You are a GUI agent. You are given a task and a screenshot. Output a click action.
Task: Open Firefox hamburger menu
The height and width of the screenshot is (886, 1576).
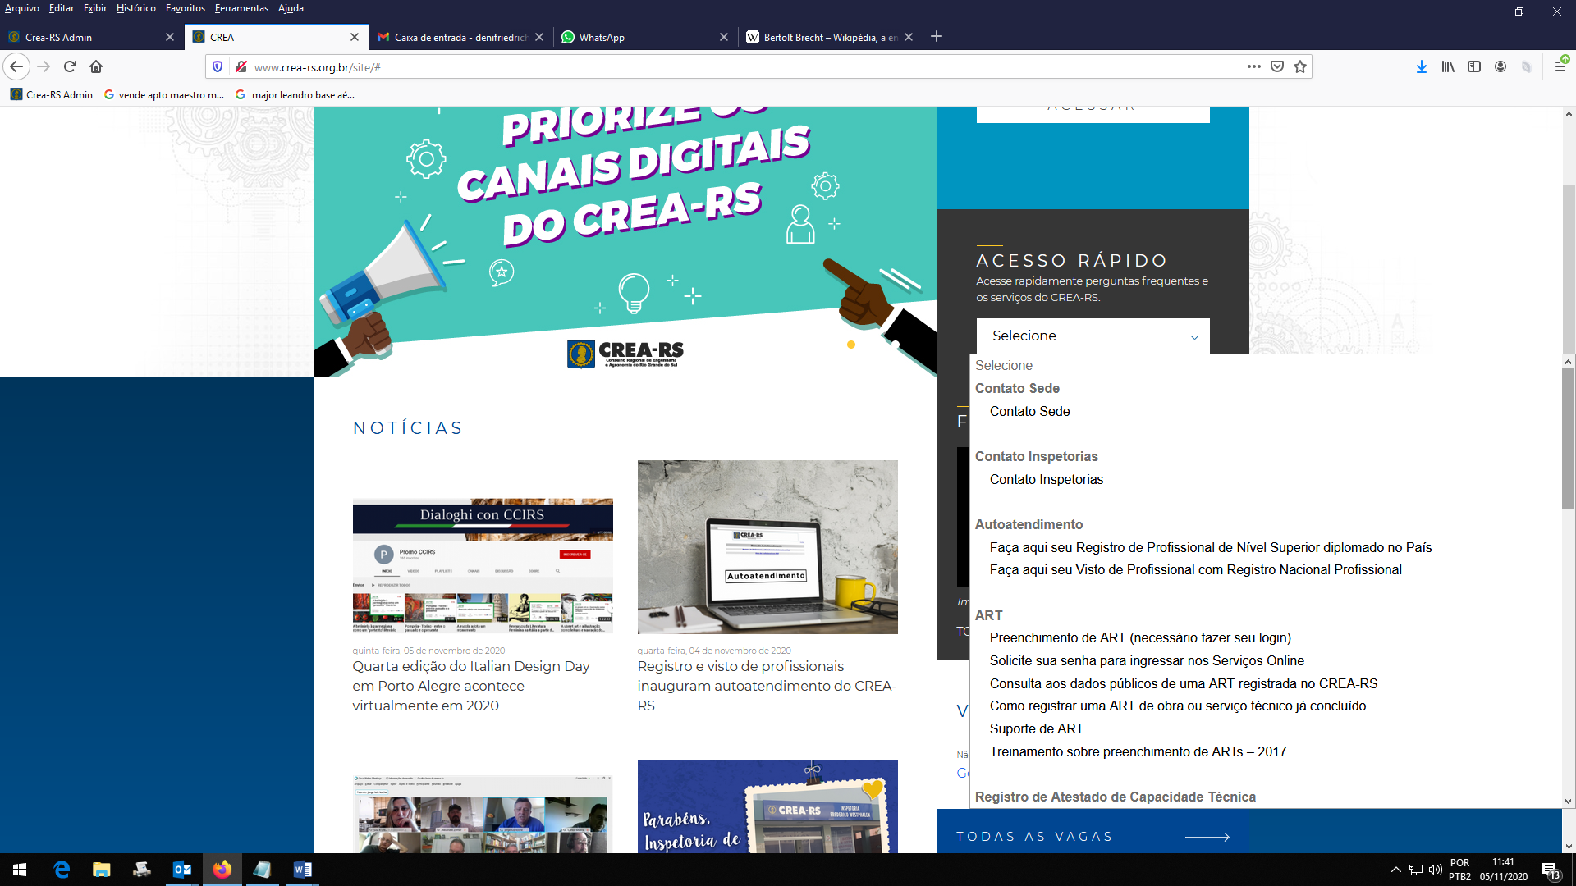click(x=1560, y=66)
